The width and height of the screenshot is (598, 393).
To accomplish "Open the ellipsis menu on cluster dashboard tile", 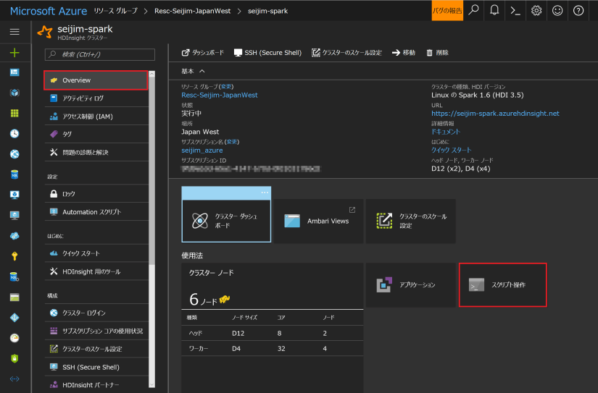I will 265,193.
